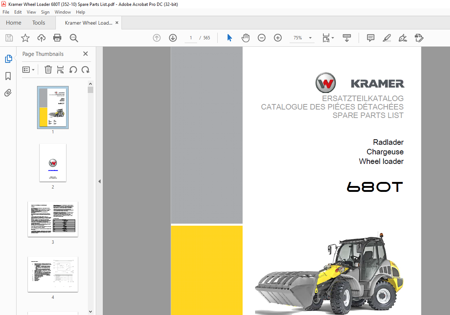Click thumbnail scrollbar down arrow
The height and width of the screenshot is (315, 450).
click(91, 312)
